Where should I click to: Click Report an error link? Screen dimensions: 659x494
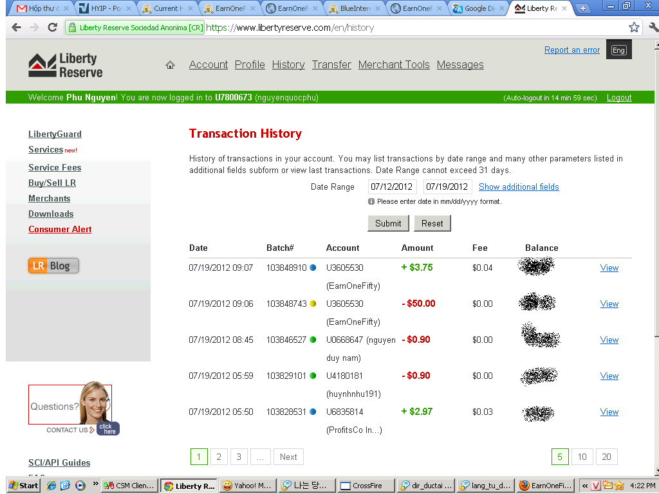(572, 50)
